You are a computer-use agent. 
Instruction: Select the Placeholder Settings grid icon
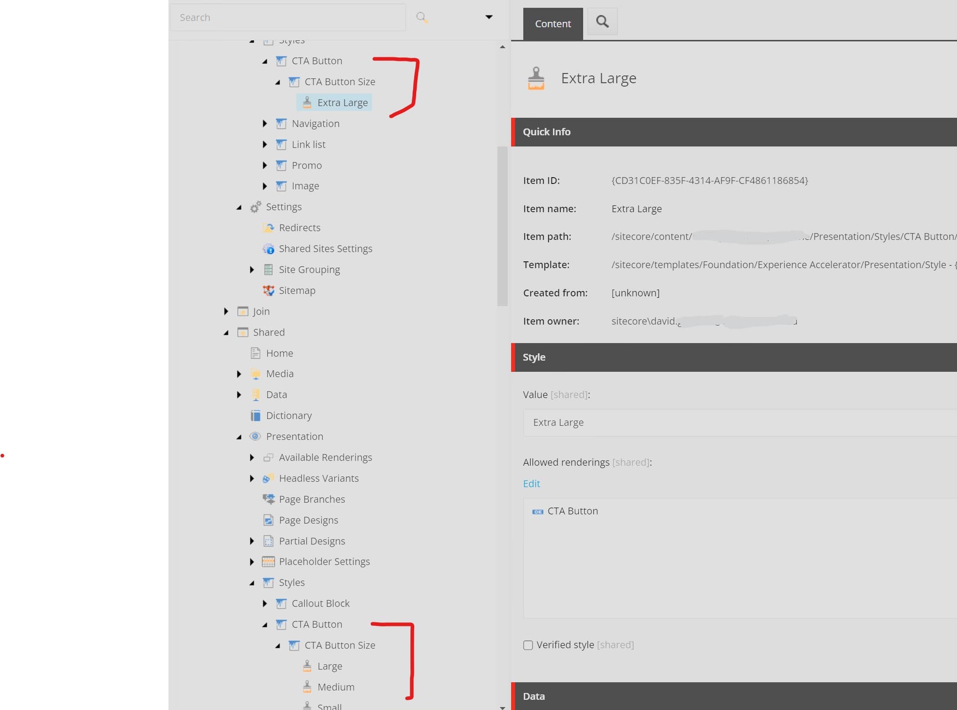(x=268, y=561)
